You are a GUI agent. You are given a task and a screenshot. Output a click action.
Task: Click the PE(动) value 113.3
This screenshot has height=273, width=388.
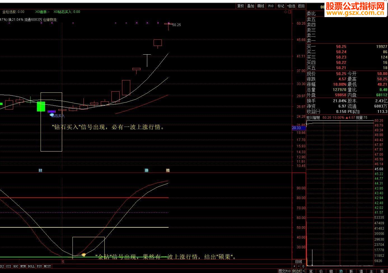[x=382, y=111]
